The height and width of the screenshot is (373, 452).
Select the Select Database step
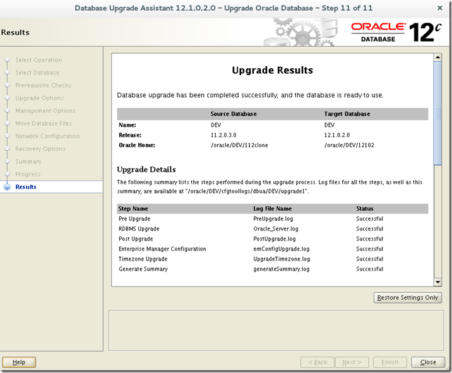(37, 73)
